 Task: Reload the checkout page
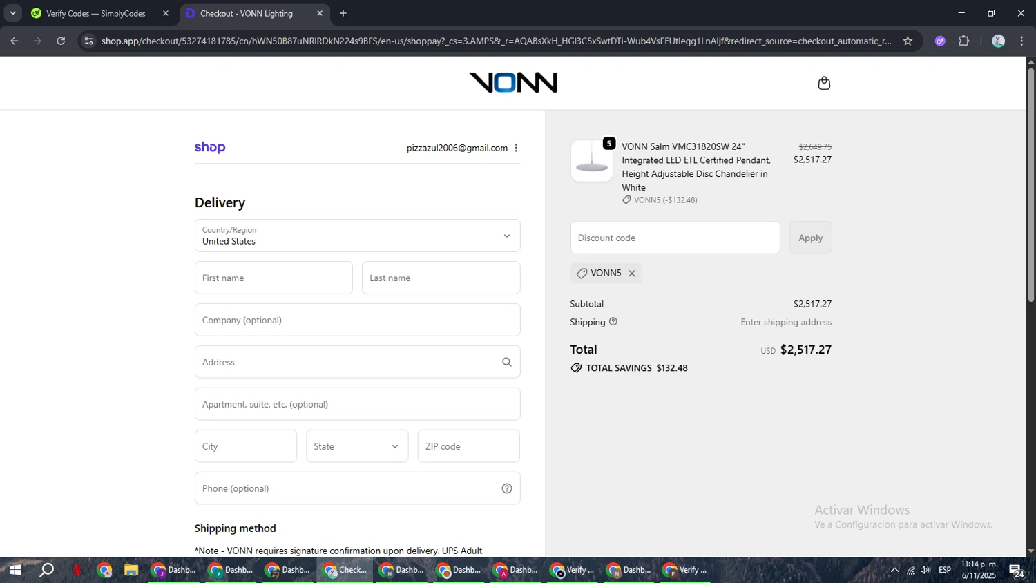pos(61,41)
